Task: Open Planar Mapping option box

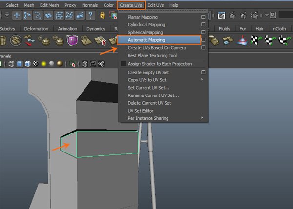Action: 203,17
